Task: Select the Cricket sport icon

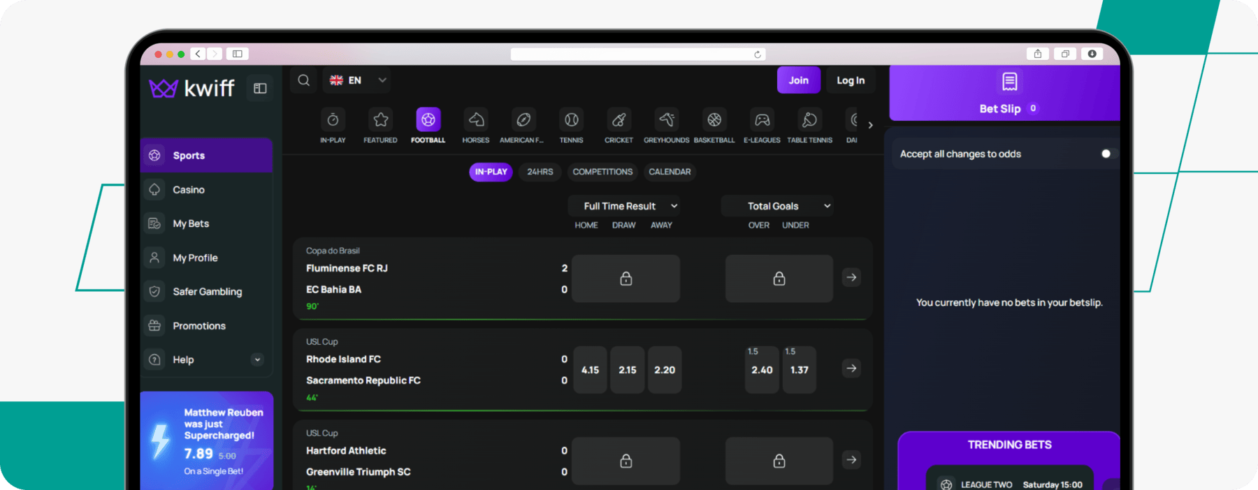Action: click(x=619, y=120)
